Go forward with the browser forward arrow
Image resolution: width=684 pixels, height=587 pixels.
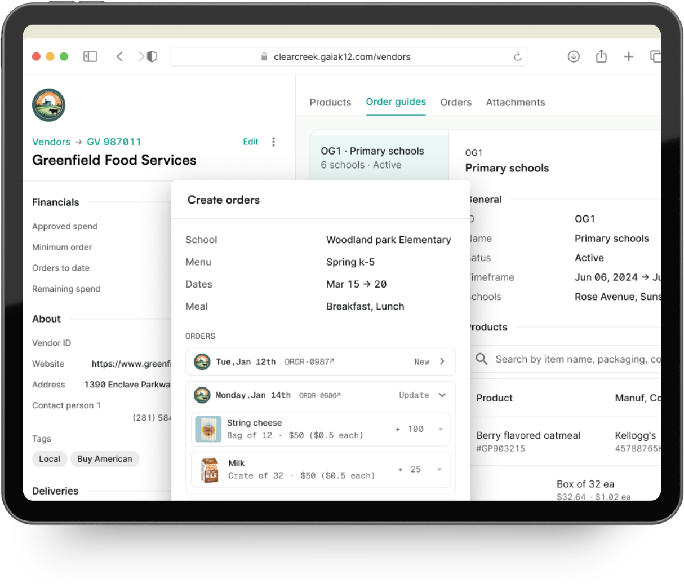coord(141,56)
